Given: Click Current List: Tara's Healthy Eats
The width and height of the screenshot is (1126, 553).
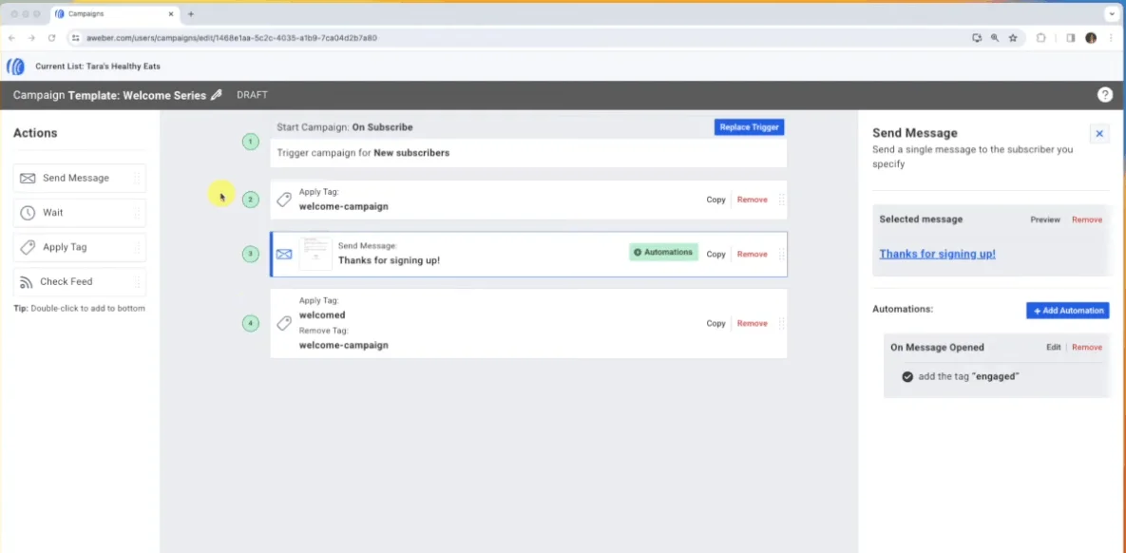Looking at the screenshot, I should (x=98, y=67).
